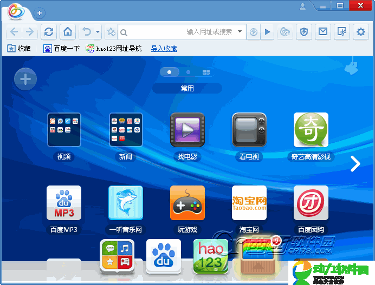Click the browser logo tab
Screen dimensions: 375x285
pos(16,11)
